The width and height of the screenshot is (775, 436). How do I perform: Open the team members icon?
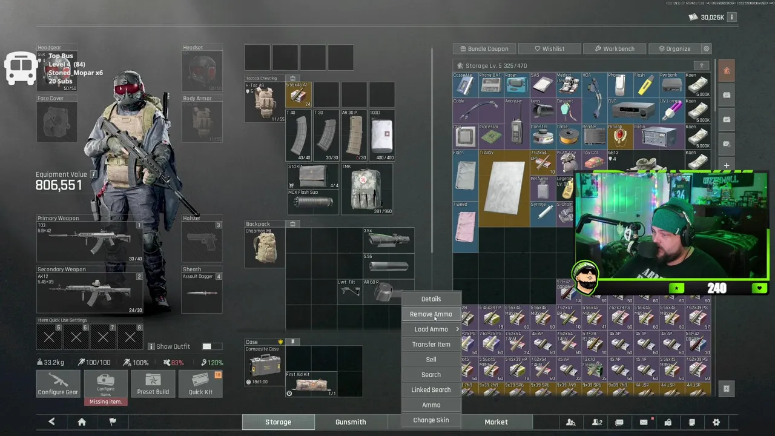pos(597,422)
